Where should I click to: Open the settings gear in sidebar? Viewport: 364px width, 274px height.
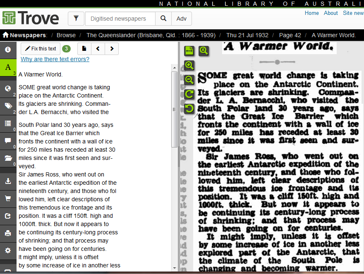click(x=8, y=250)
